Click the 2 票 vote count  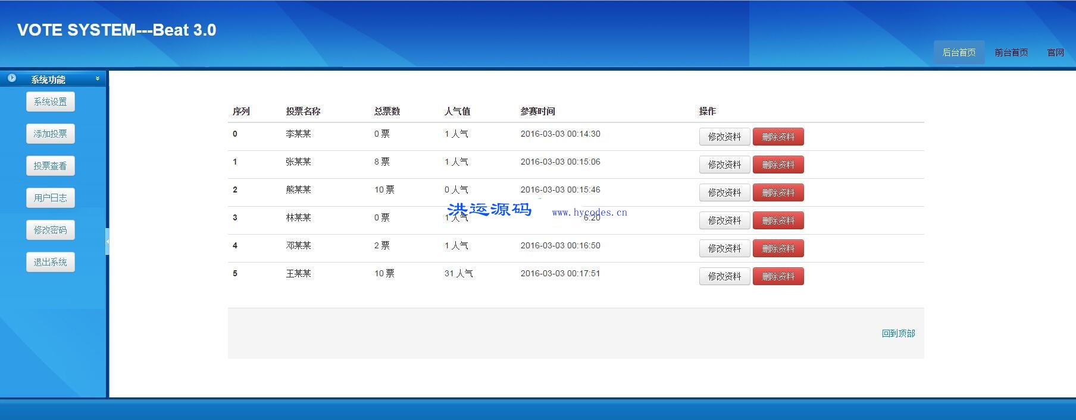coord(382,245)
